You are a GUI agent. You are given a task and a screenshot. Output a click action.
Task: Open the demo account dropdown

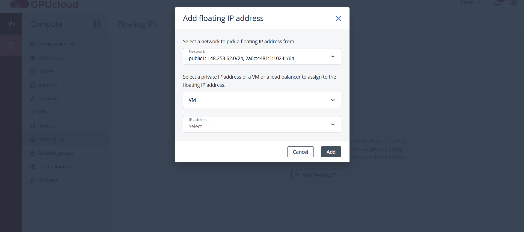tap(471, 2)
